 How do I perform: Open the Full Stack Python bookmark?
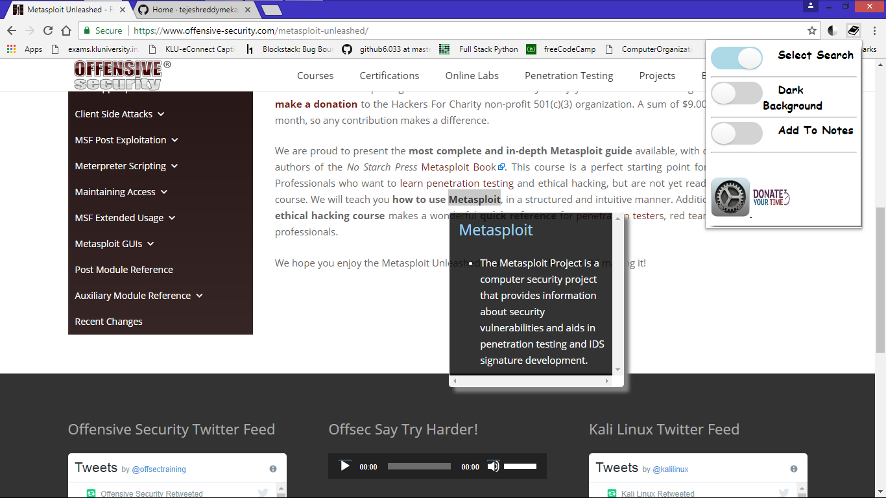pos(479,49)
